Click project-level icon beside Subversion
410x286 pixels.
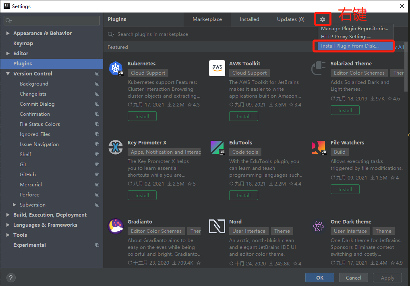pyautogui.click(x=97, y=205)
